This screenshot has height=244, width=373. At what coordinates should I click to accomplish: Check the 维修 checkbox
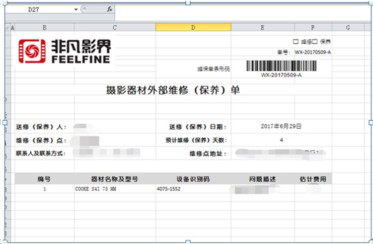pyautogui.click(x=296, y=42)
